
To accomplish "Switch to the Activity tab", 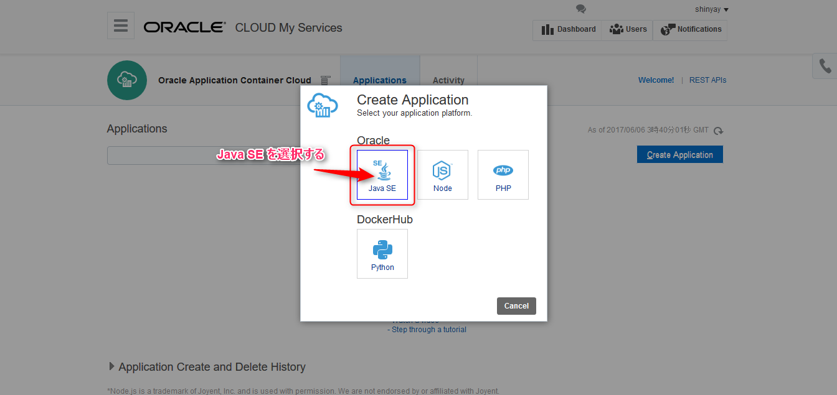I will [448, 80].
